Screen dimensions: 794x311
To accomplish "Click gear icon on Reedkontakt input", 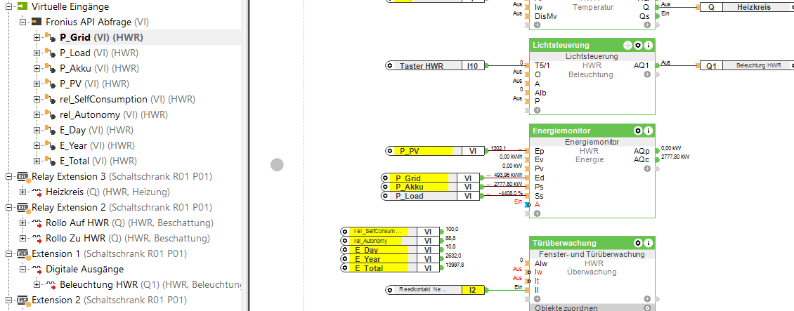I will pyautogui.click(x=389, y=290).
